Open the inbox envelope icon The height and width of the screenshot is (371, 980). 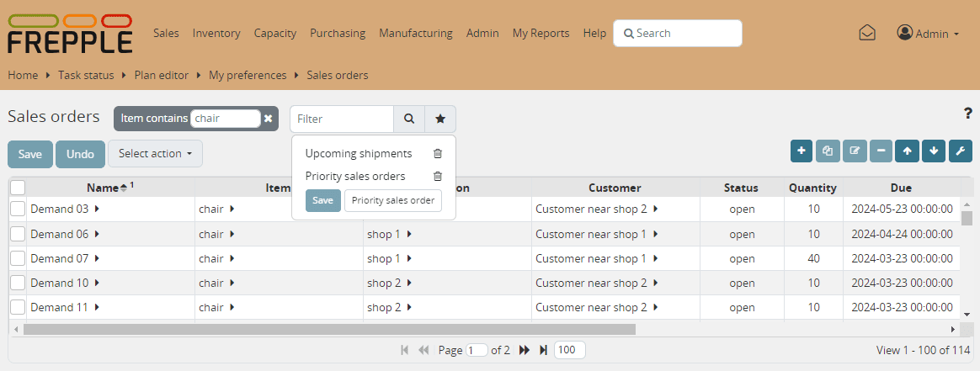(867, 33)
